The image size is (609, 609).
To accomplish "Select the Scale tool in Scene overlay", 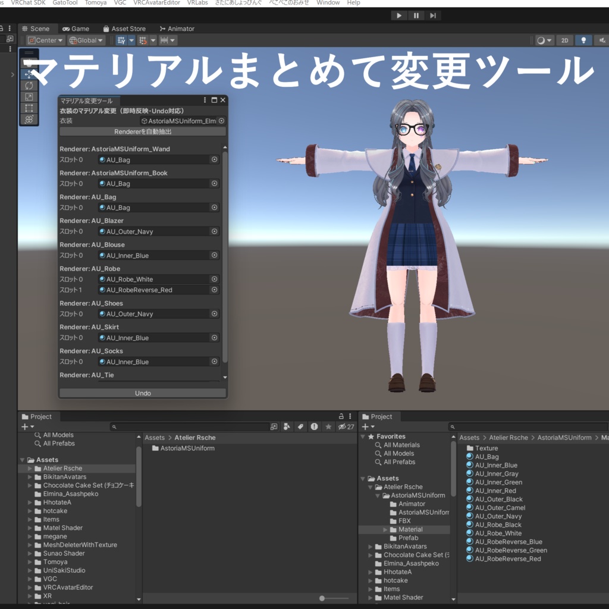I will (x=29, y=97).
